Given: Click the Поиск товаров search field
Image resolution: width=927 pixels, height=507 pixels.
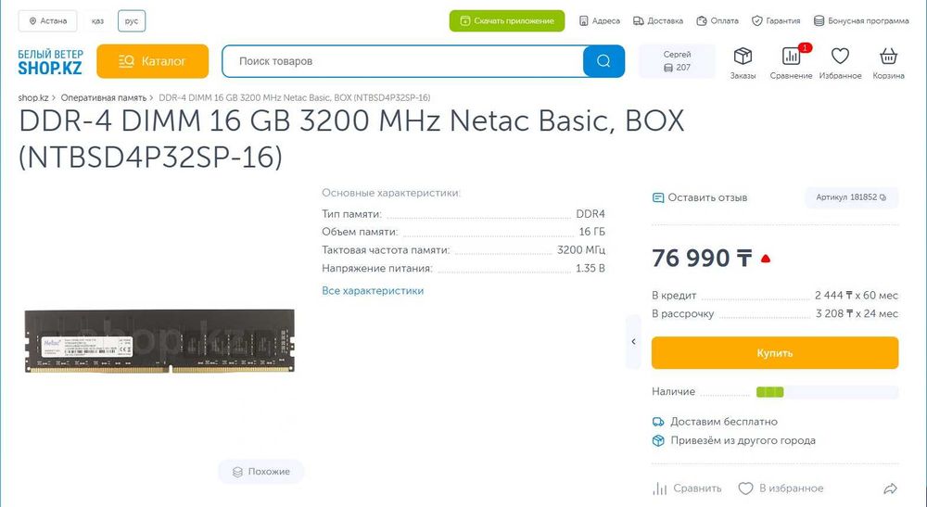Looking at the screenshot, I should pyautogui.click(x=403, y=61).
